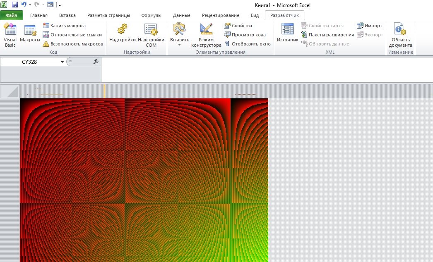Switch to the Данные tab

(181, 15)
